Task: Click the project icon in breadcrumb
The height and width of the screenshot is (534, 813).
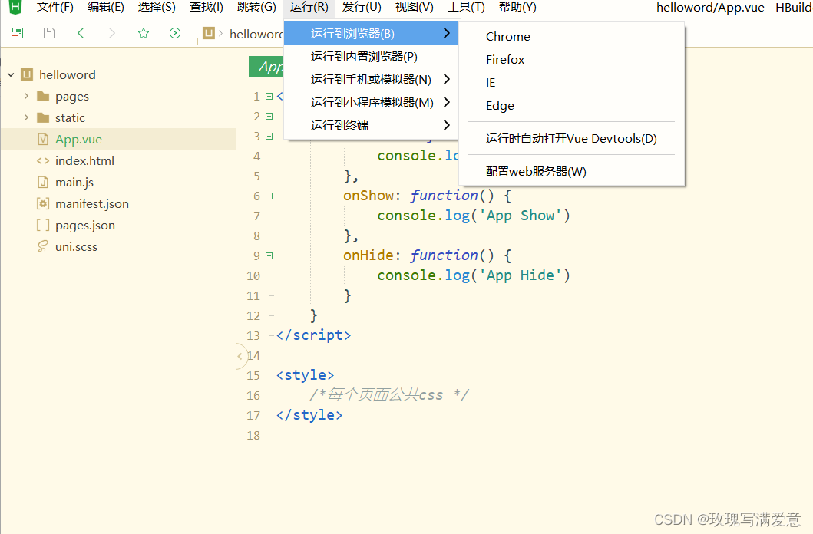Action: pos(209,33)
